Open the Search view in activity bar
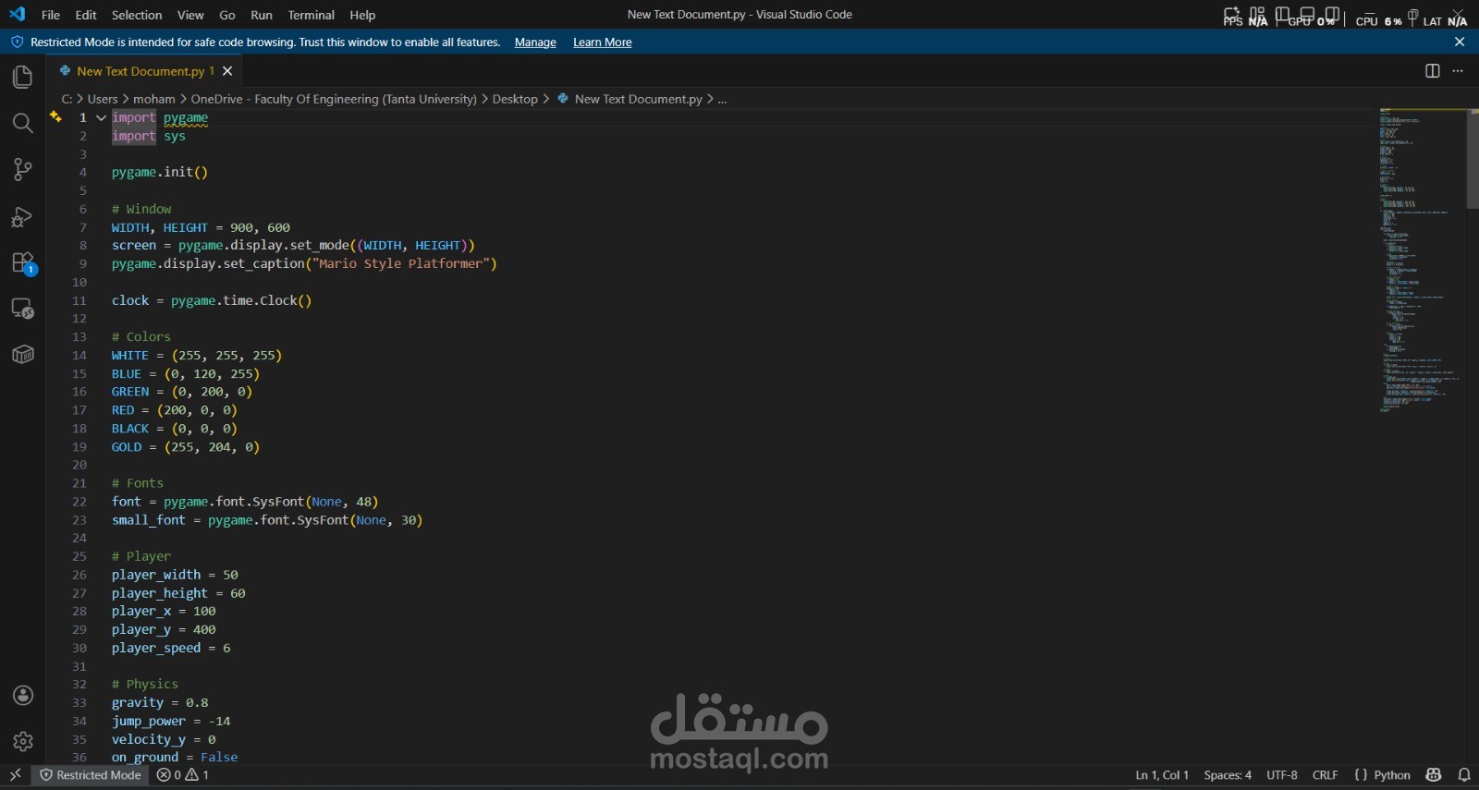Screen dimensions: 1479x790 pyautogui.click(x=22, y=123)
